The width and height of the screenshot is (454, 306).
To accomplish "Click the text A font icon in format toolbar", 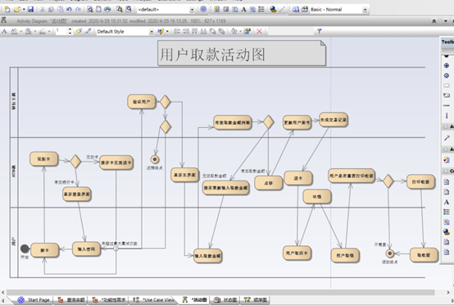I will 4,31.
